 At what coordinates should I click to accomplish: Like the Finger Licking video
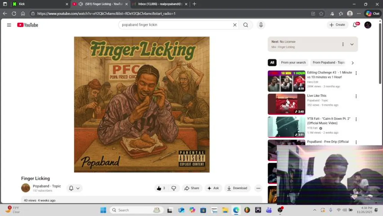161,188
